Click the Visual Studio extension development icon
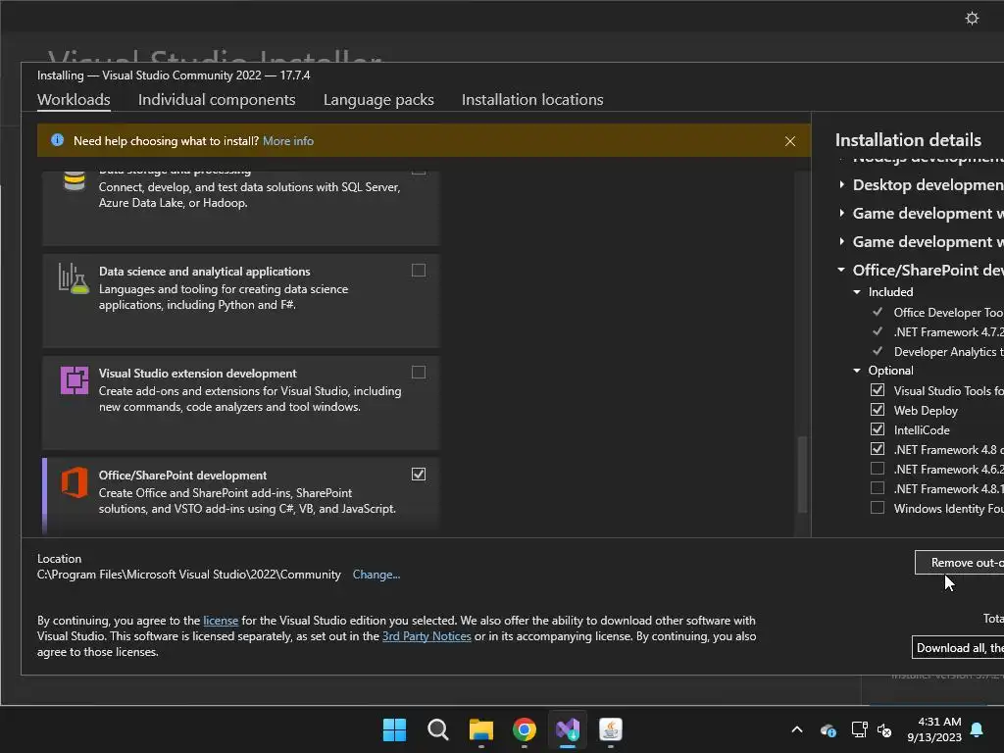1004x753 pixels. 75,380
